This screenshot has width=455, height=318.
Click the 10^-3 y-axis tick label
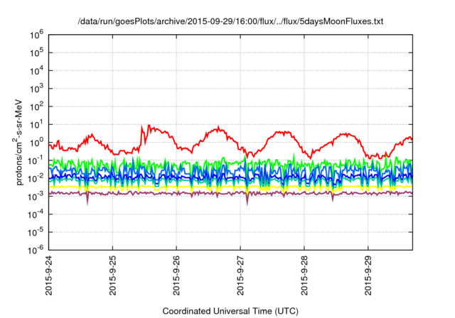point(37,196)
